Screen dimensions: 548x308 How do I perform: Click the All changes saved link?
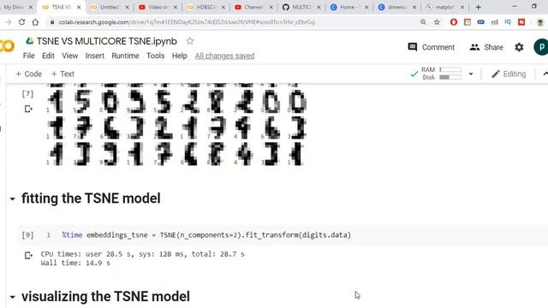coord(224,56)
